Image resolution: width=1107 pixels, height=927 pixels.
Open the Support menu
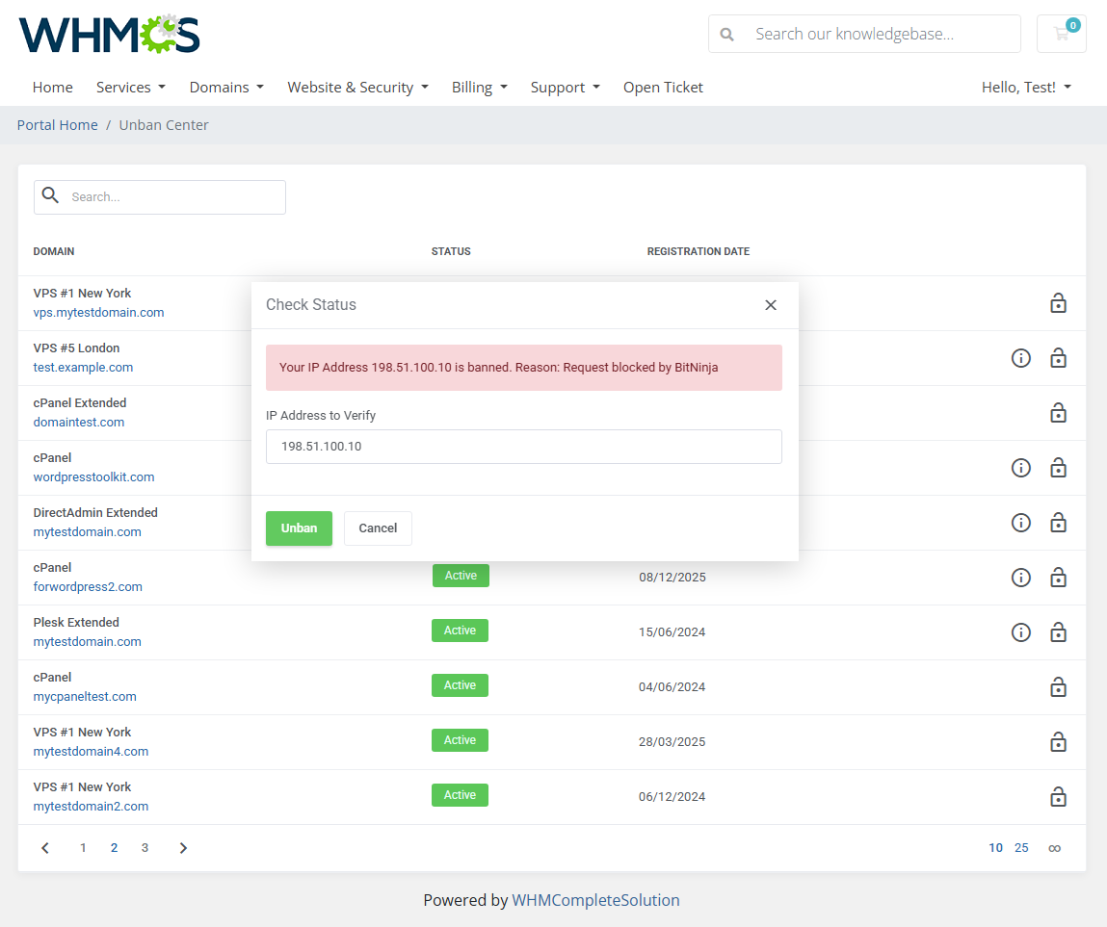565,87
